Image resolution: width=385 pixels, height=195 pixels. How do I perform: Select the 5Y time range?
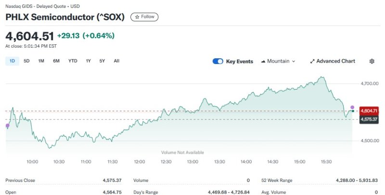pyautogui.click(x=102, y=61)
